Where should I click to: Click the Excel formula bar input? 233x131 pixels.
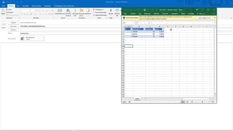pos(183,23)
